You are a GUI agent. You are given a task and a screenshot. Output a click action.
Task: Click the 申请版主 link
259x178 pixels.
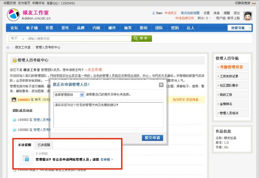pyautogui.click(x=171, y=13)
